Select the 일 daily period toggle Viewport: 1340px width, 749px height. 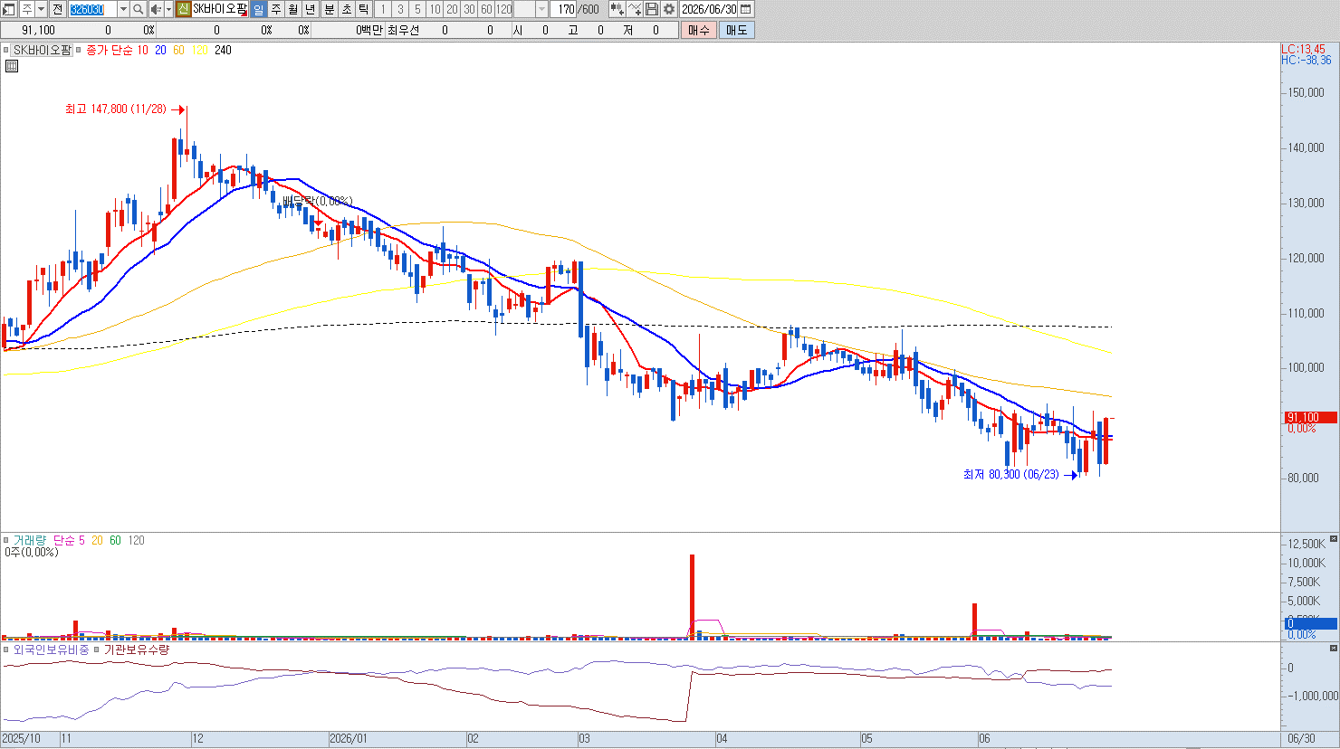259,9
